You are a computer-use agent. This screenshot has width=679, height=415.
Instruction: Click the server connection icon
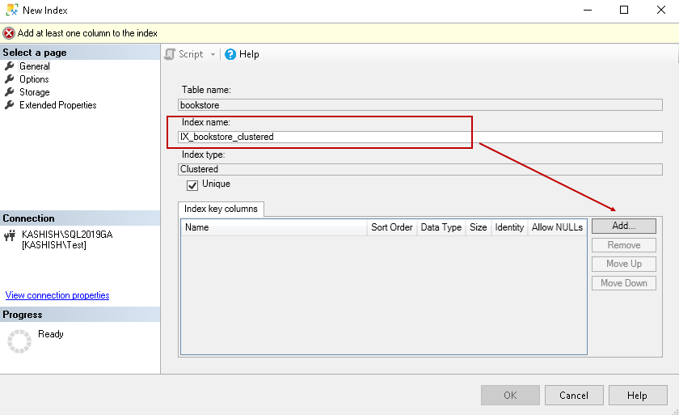tap(10, 235)
